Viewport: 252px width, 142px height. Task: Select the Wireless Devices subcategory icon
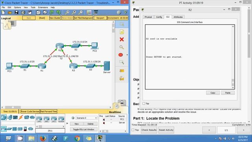tap(20, 129)
